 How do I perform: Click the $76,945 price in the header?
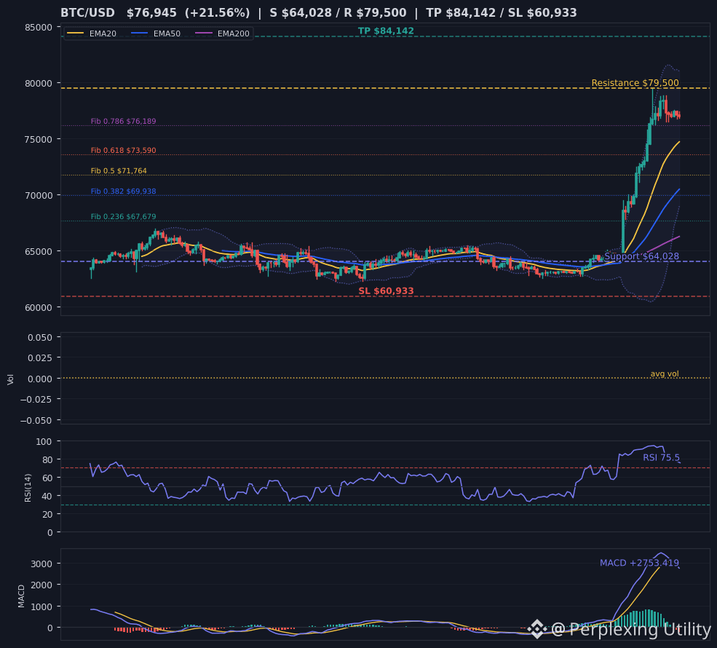tap(151, 13)
